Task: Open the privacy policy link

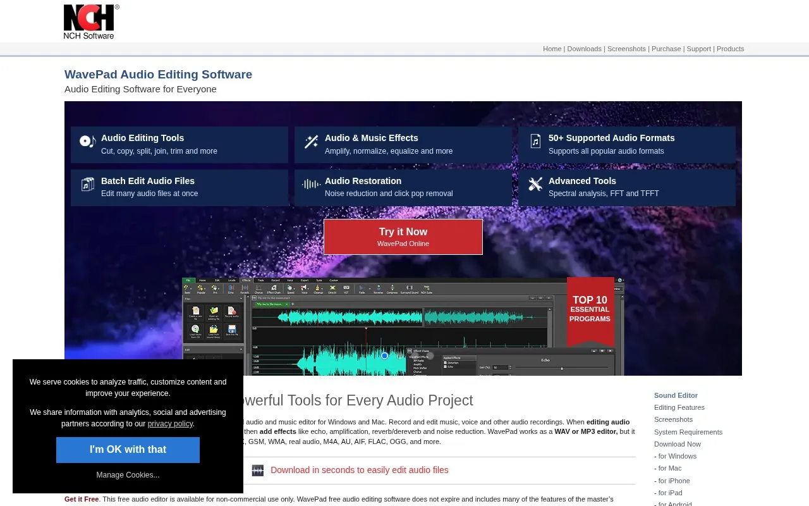Action: pyautogui.click(x=170, y=424)
